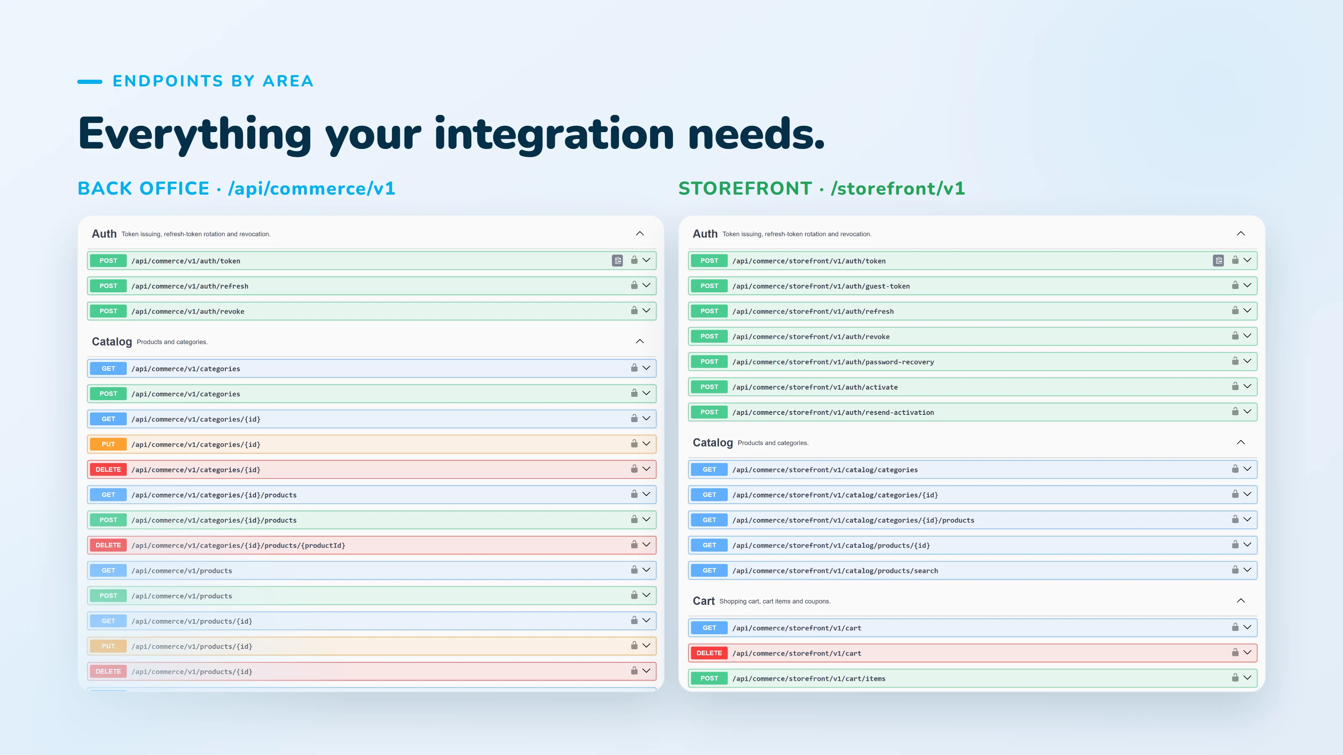Screen dimensions: 1343x755
Task: Click lock icon on catalog/products/search row
Action: 1235,570
